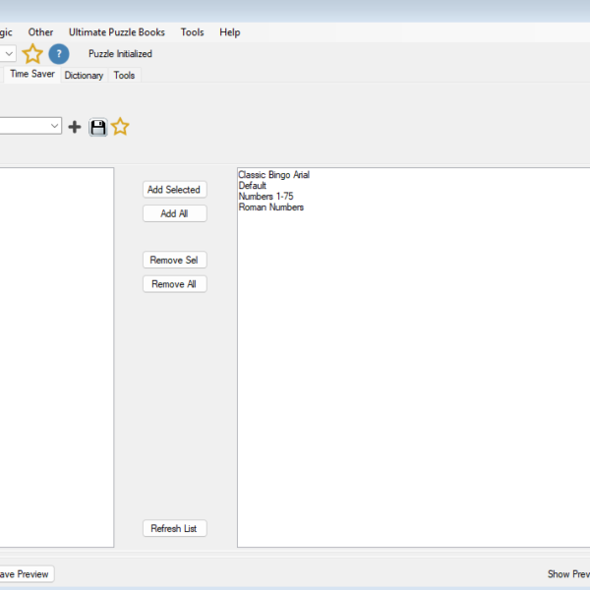Select the Time Saver tab
This screenshot has width=590, height=590.
[x=31, y=75]
